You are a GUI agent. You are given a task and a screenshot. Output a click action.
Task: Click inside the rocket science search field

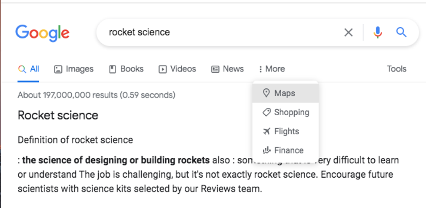(217, 32)
